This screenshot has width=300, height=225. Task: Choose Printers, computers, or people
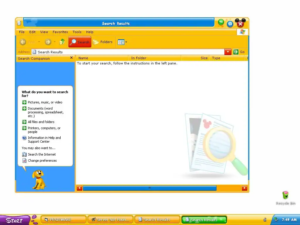[x=44, y=130]
